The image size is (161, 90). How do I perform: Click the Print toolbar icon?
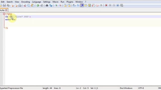click(20, 5)
